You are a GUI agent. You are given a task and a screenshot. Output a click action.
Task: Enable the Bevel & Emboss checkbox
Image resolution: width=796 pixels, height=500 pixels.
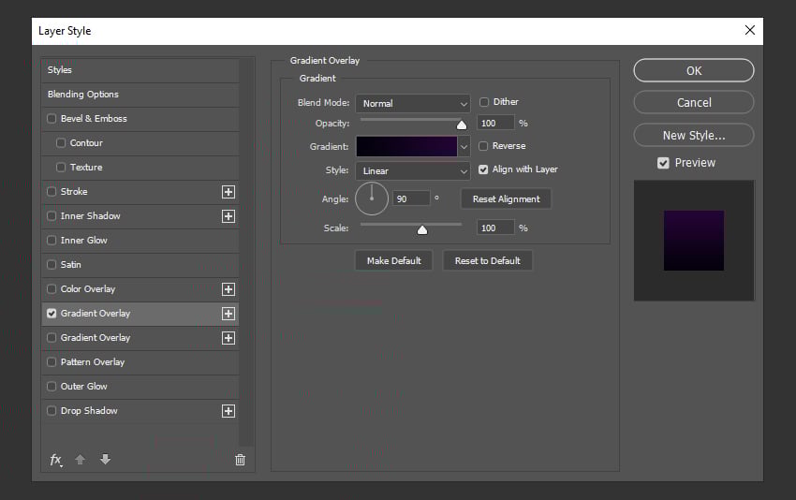[x=52, y=118]
